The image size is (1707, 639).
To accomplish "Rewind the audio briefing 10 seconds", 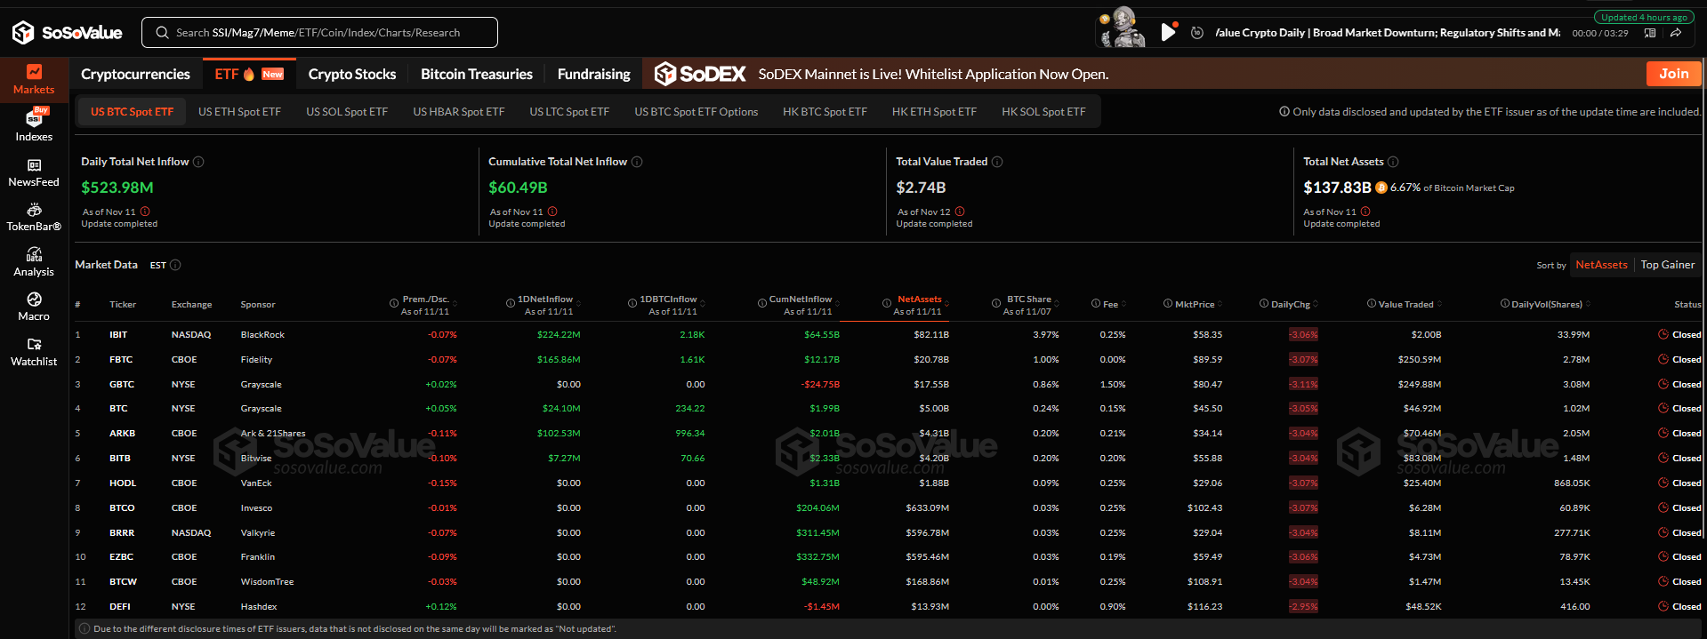I will click(1197, 33).
